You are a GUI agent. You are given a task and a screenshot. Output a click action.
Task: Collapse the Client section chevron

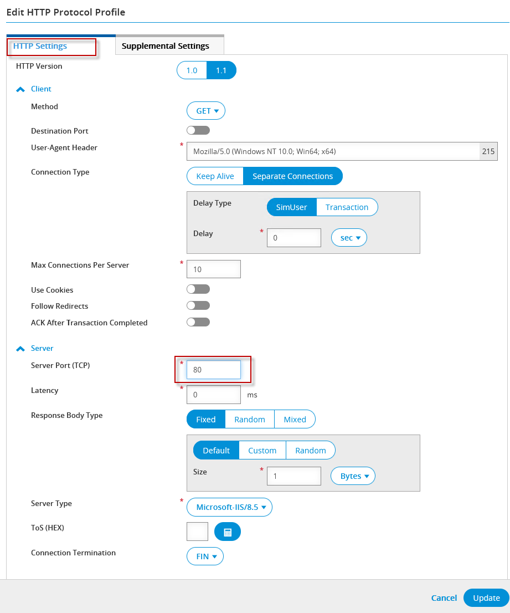tap(20, 89)
